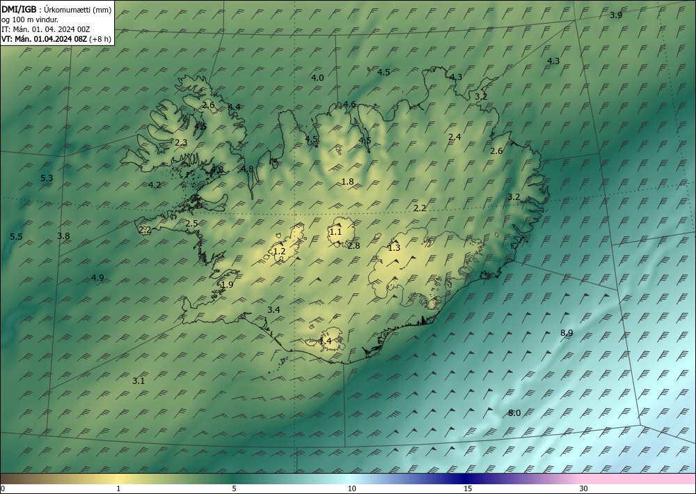Viewport: 696px width, 494px height.
Task: Click the 3.1 value over the southwest ocean
Action: point(139,380)
